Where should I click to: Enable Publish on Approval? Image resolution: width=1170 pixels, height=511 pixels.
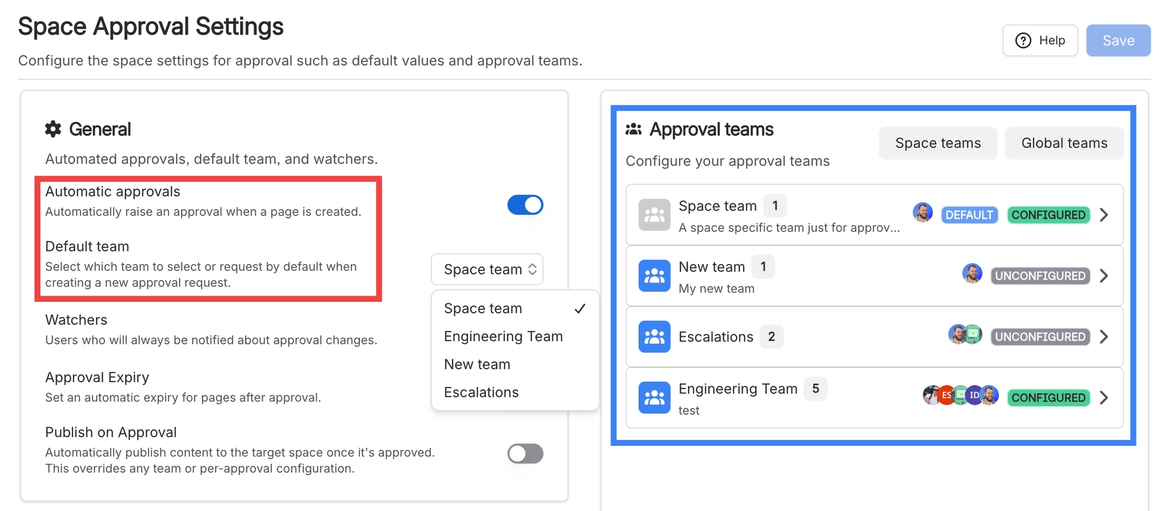(x=524, y=453)
